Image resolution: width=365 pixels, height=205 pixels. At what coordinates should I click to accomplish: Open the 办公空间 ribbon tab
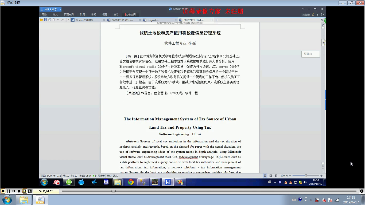tap(130, 14)
